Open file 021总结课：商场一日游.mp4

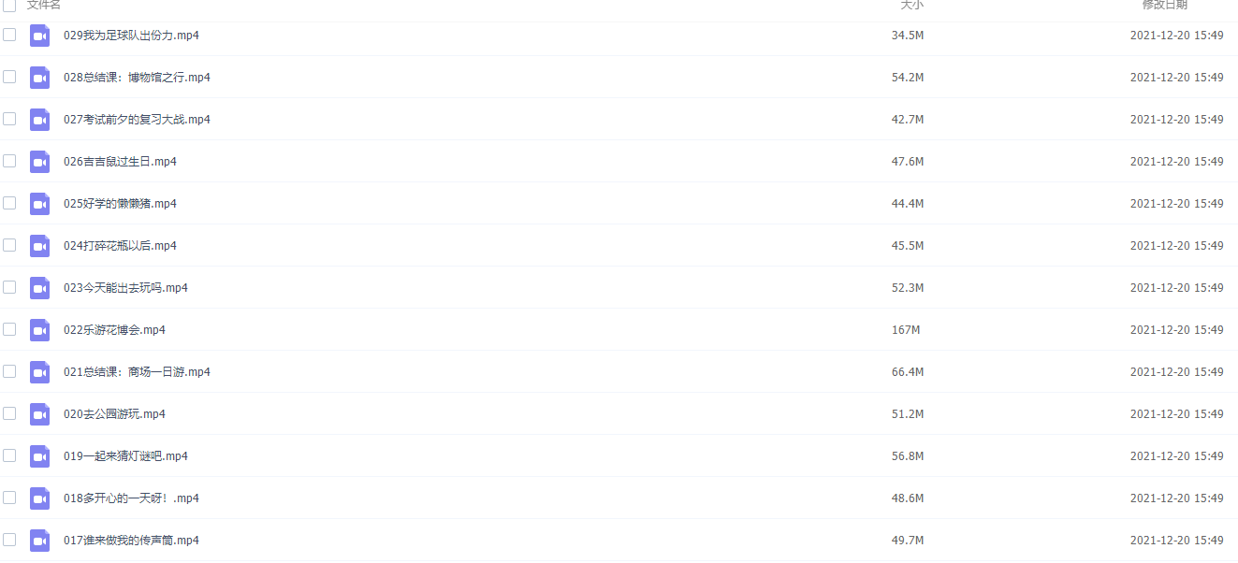coord(137,372)
